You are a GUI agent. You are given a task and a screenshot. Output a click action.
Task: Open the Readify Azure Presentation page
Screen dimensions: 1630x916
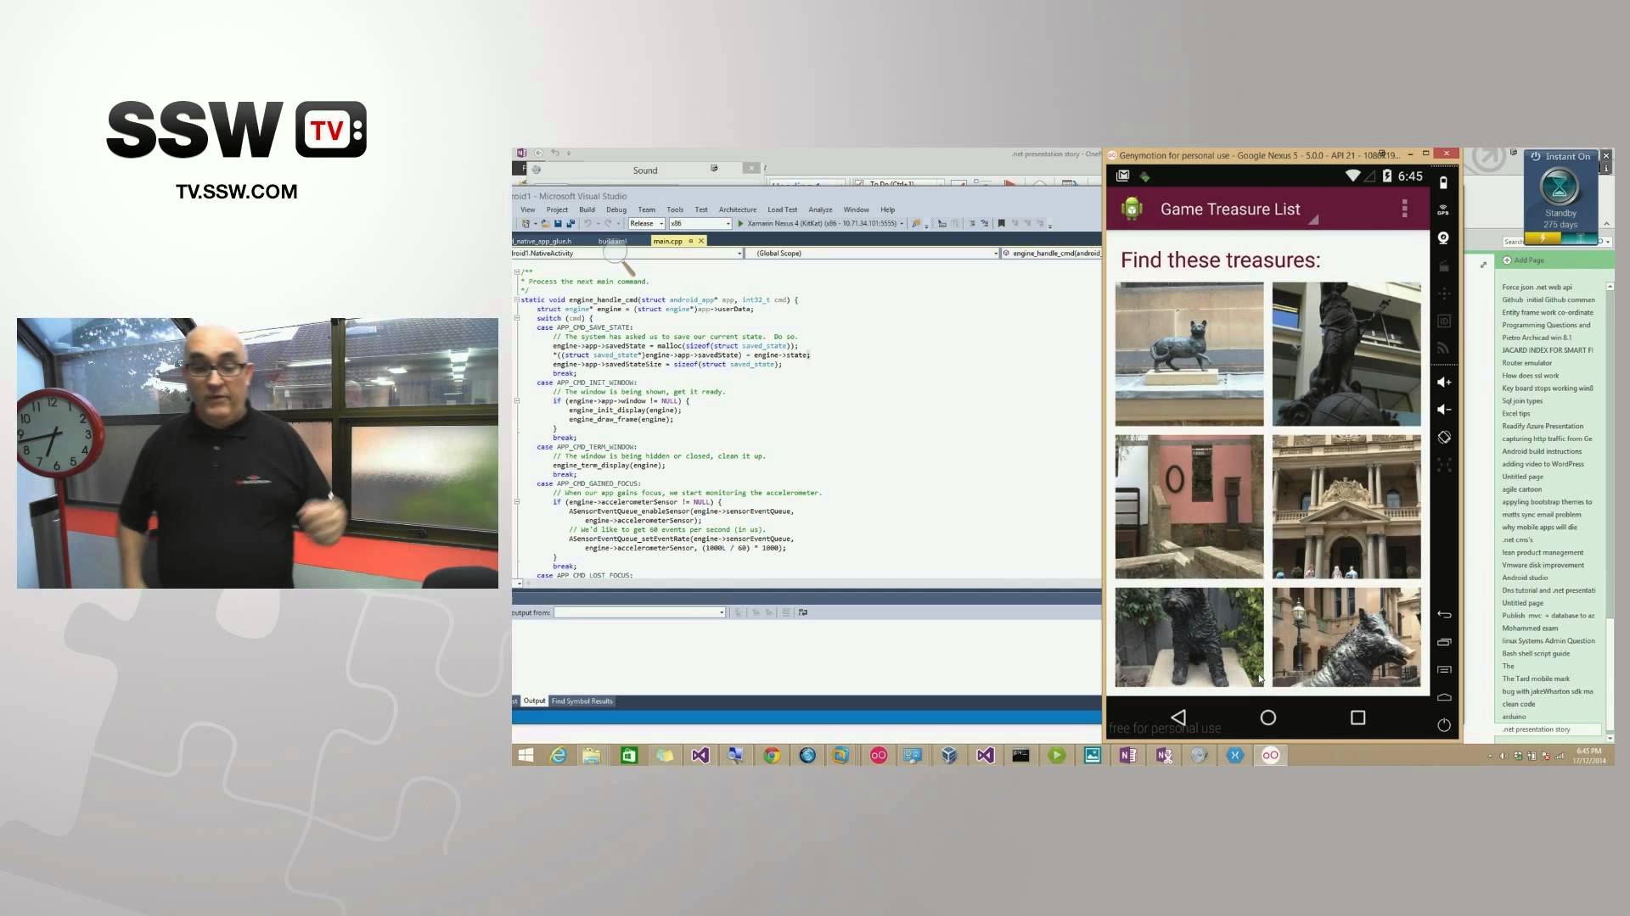(x=1543, y=426)
